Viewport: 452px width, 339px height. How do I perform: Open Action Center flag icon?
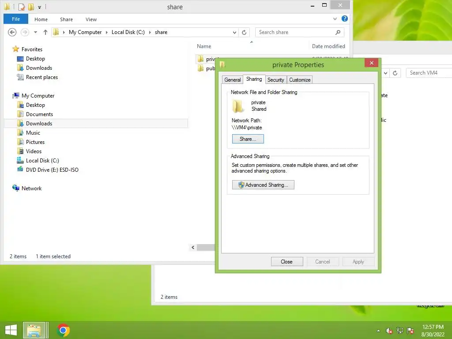[411, 331]
